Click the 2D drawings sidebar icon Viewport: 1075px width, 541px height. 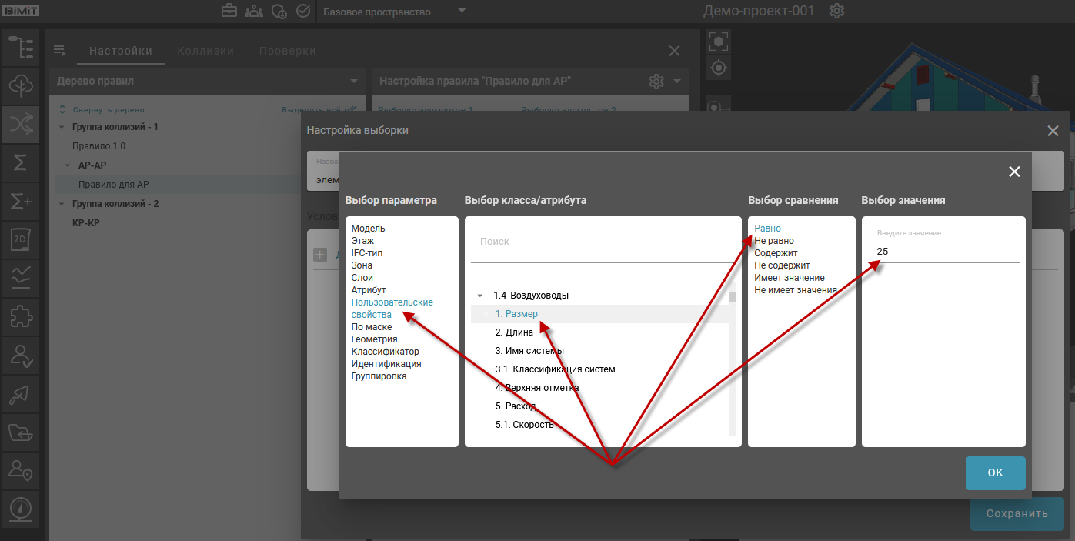point(21,239)
